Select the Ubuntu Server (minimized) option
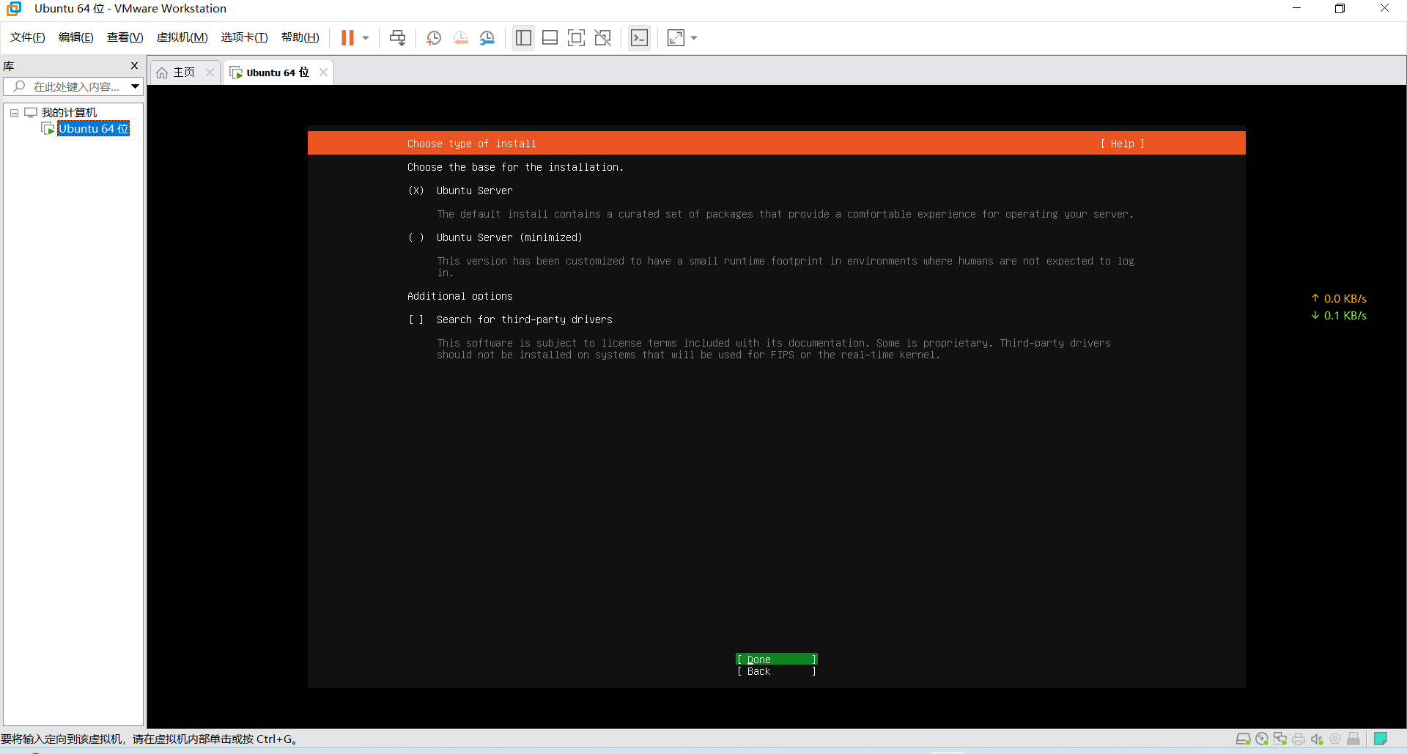This screenshot has height=754, width=1407. [495, 237]
